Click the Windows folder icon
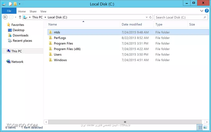Image resolution: width=211 pixels, height=132 pixels. [51, 60]
